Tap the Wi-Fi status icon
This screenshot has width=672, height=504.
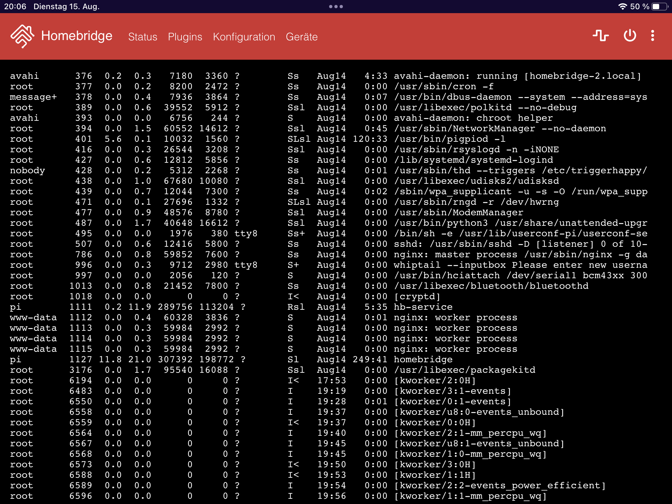point(622,7)
